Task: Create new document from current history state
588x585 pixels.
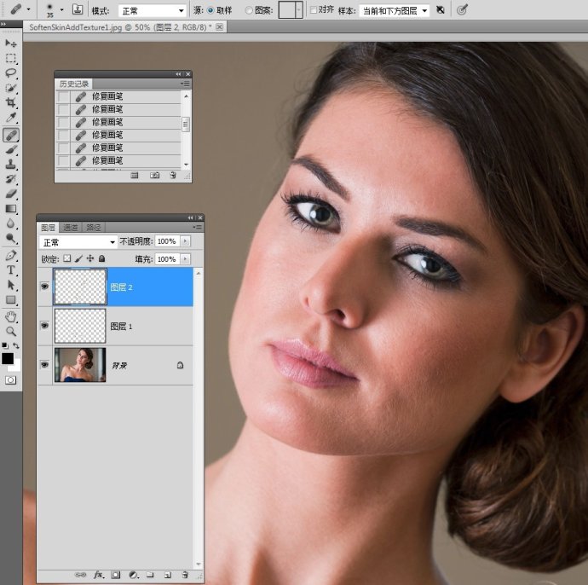Action: click(x=135, y=175)
